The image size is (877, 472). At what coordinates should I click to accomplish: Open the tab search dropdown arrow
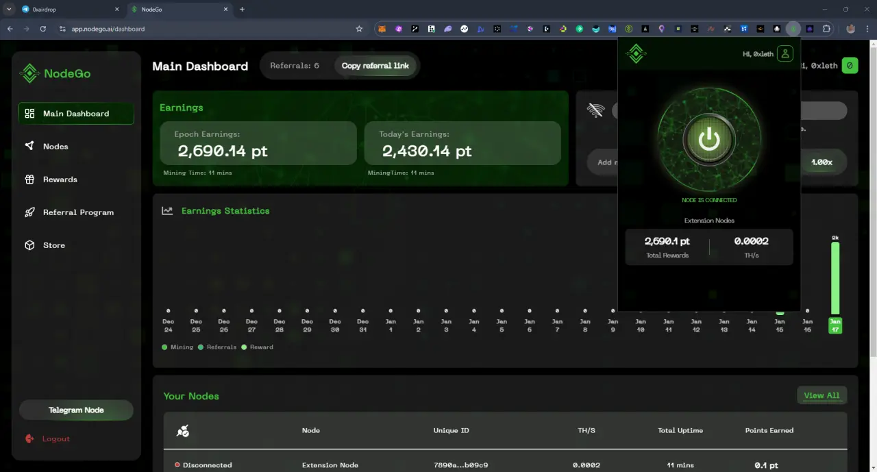click(9, 10)
